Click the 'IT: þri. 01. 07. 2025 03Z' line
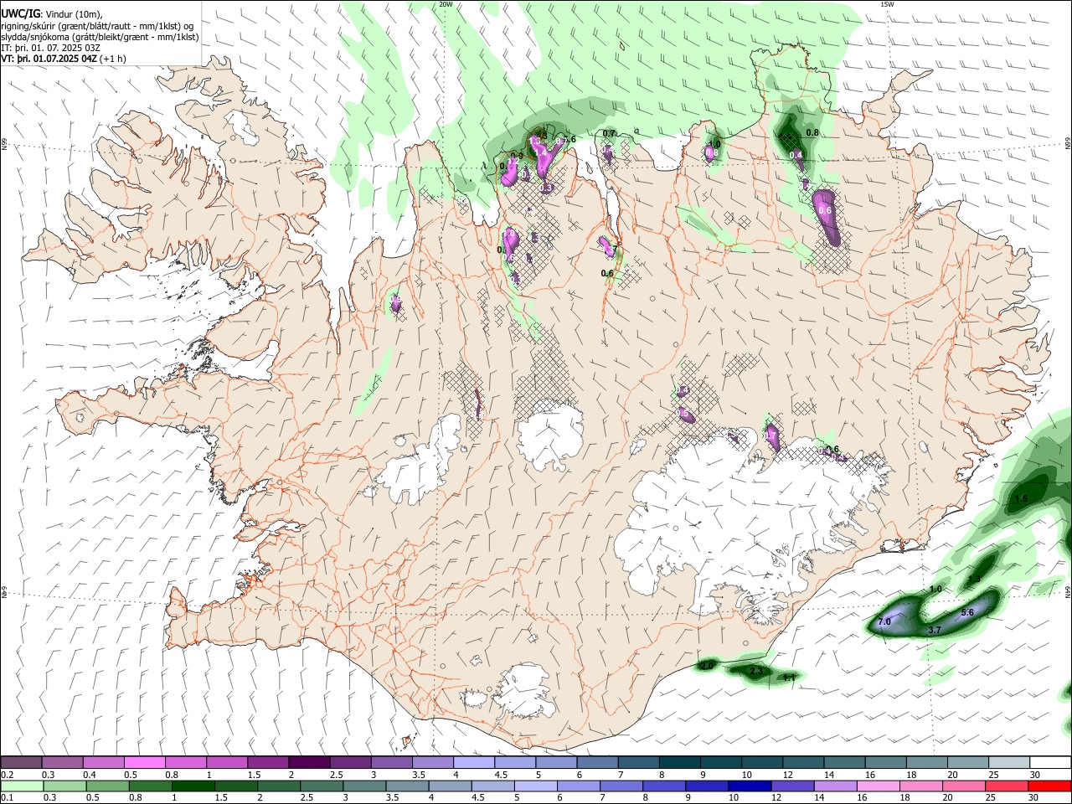The width and height of the screenshot is (1072, 804). click(x=51, y=48)
